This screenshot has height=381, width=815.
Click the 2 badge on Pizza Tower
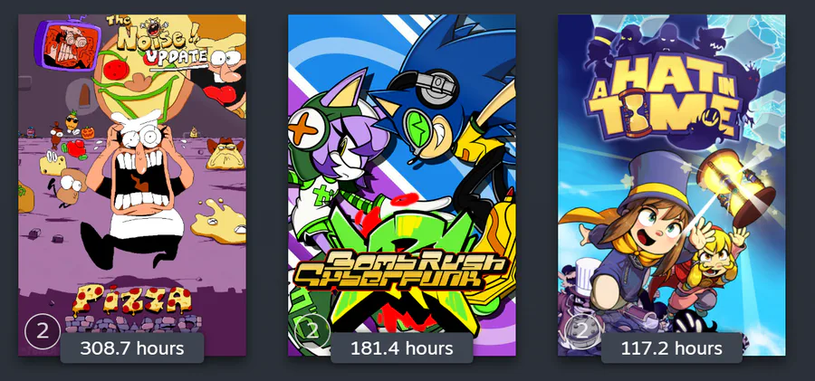tap(43, 330)
